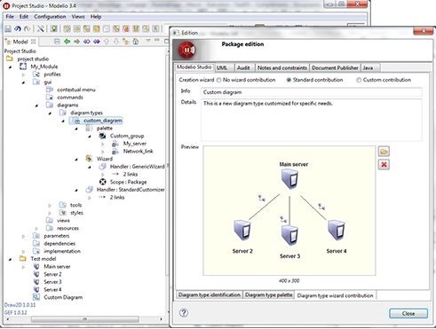
Task: Open the Diagram type identification tab
Action: click(210, 295)
